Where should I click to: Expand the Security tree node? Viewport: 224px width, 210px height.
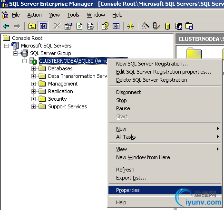(x=33, y=99)
